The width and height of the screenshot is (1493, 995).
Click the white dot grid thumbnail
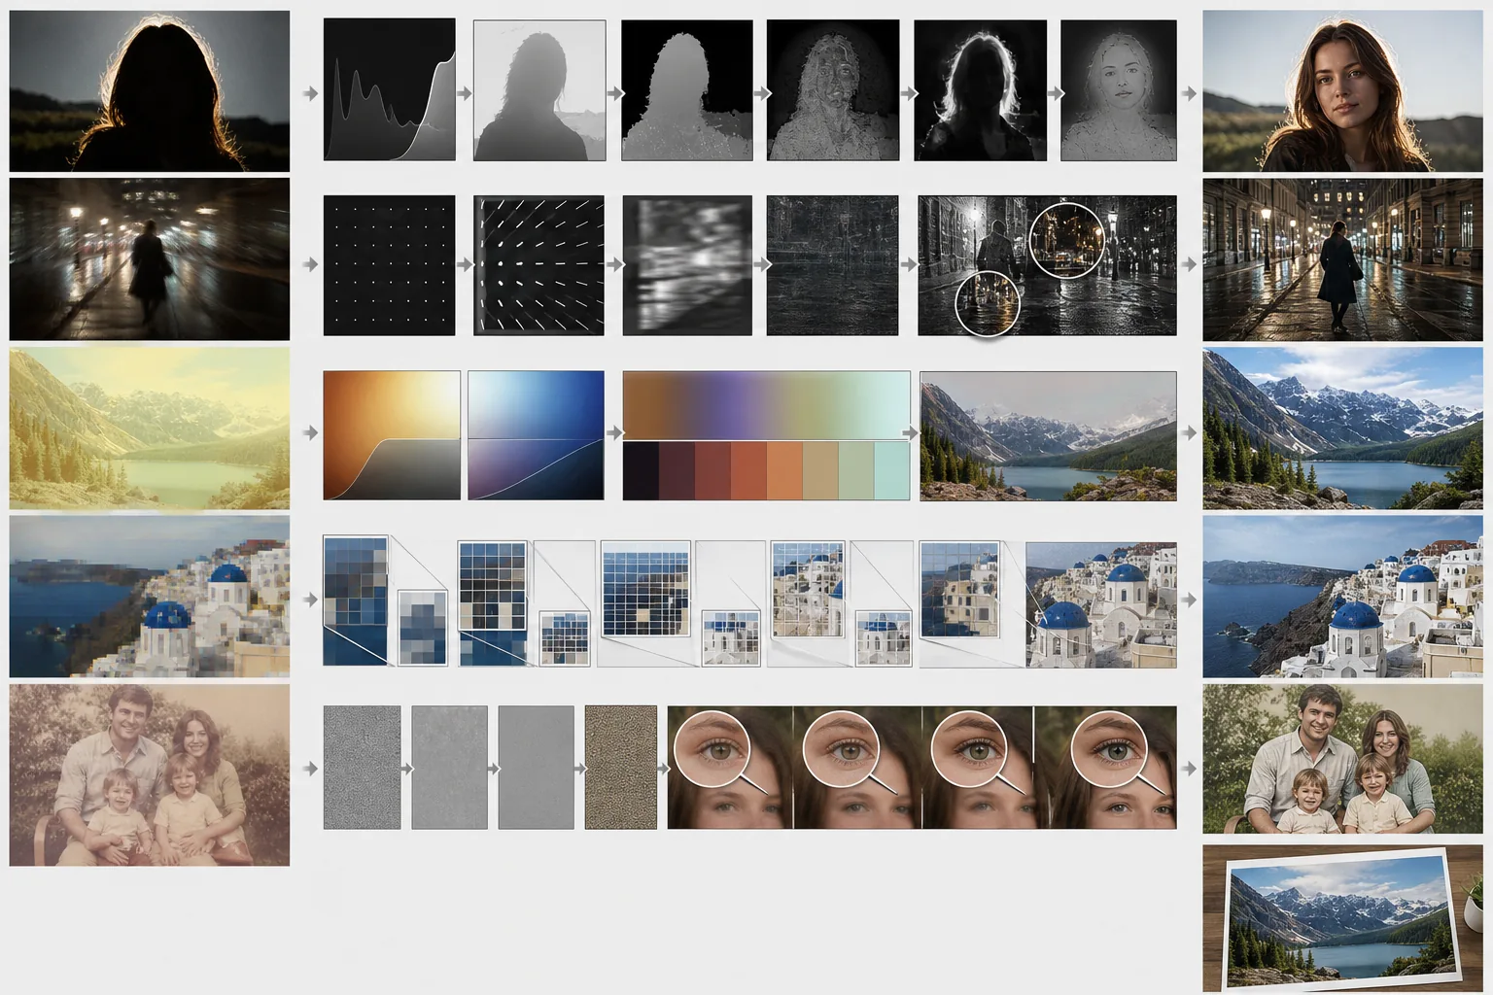click(389, 265)
